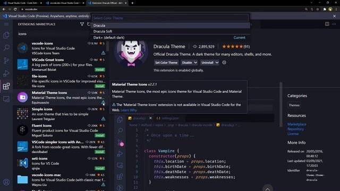Switch to the vscode.dev browser tab
Screen dimensions: 340x191
coord(65,3)
